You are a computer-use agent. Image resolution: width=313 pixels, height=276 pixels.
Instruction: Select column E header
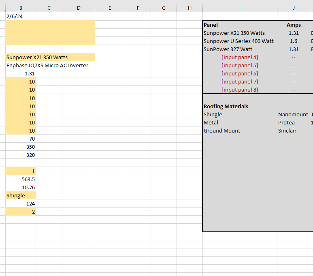coord(110,8)
